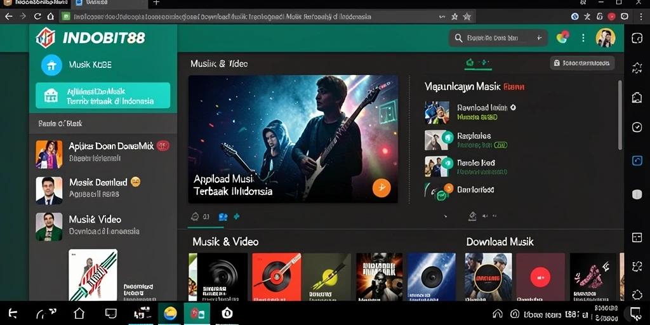The width and height of the screenshot is (650, 325).
Task: Open the home icon in the taskbar
Action: 79,314
